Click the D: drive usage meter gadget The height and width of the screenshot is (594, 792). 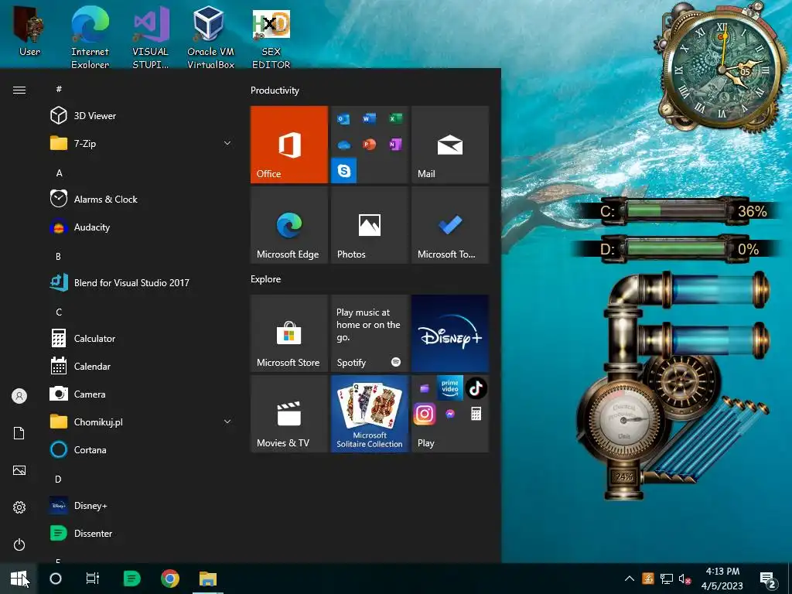[678, 249]
